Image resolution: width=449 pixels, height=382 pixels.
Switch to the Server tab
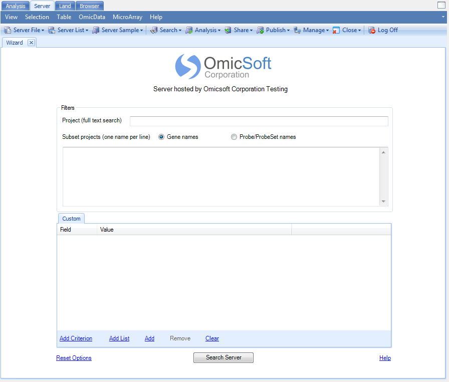tap(42, 6)
